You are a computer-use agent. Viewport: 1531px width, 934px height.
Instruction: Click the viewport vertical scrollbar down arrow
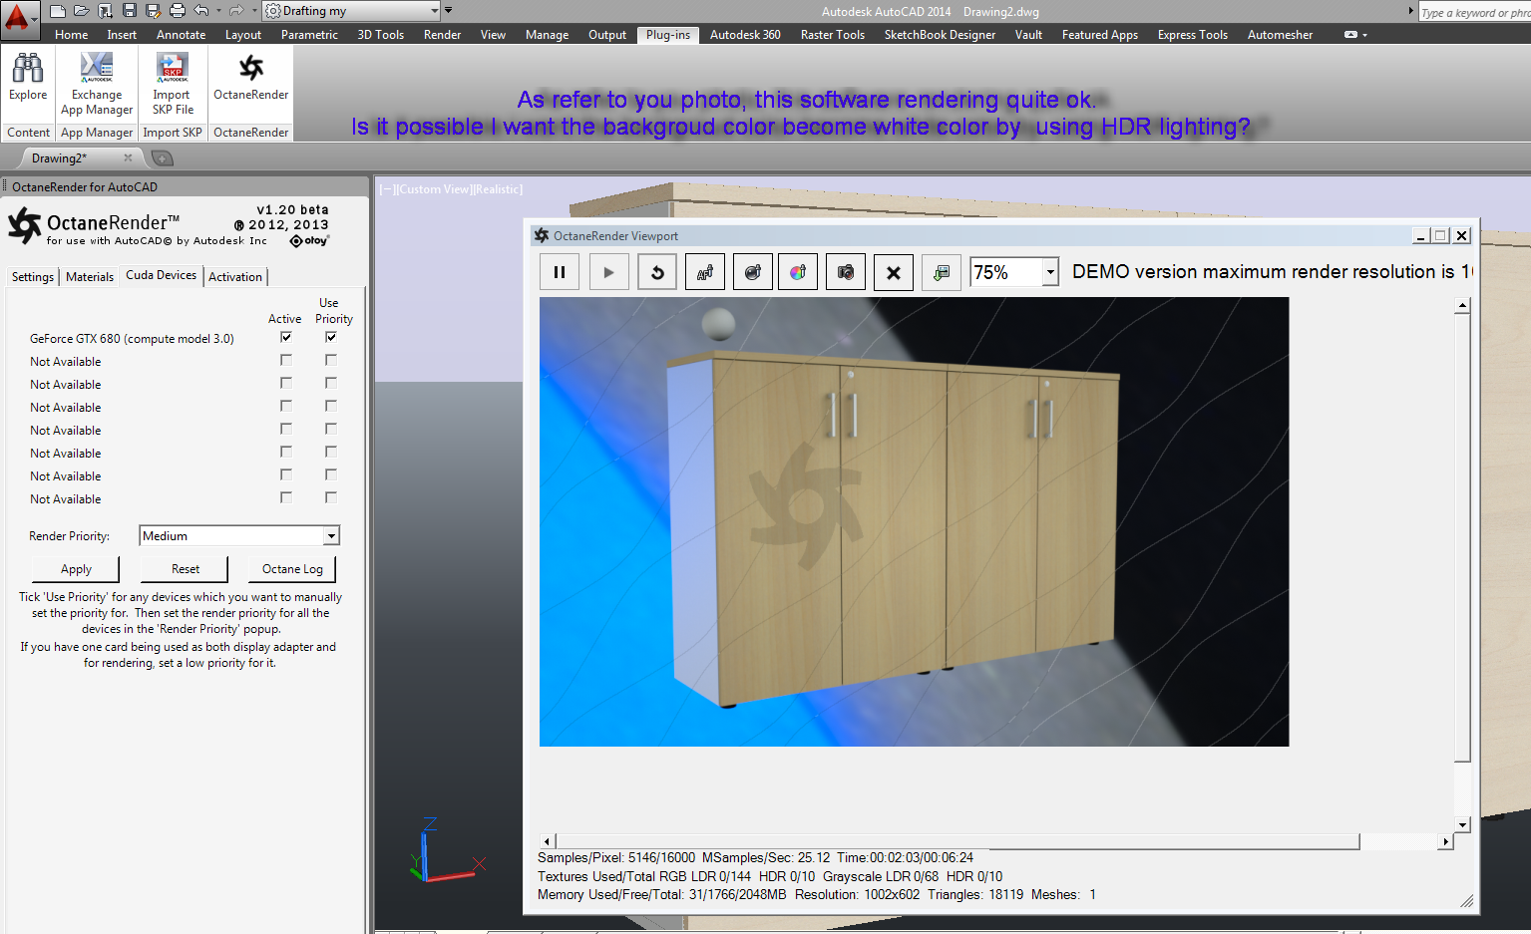1462,824
